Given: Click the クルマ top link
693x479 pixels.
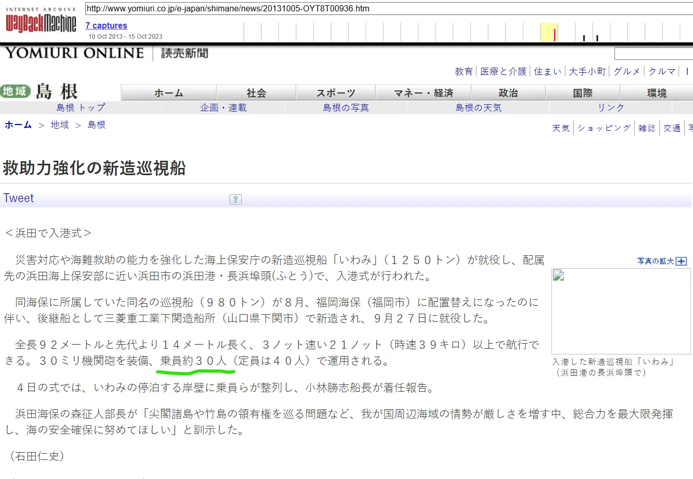Looking at the screenshot, I should 662,71.
